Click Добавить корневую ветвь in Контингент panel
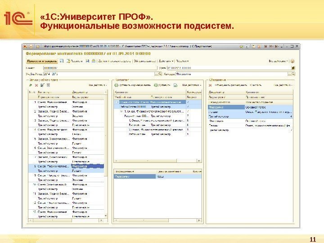 (133, 85)
